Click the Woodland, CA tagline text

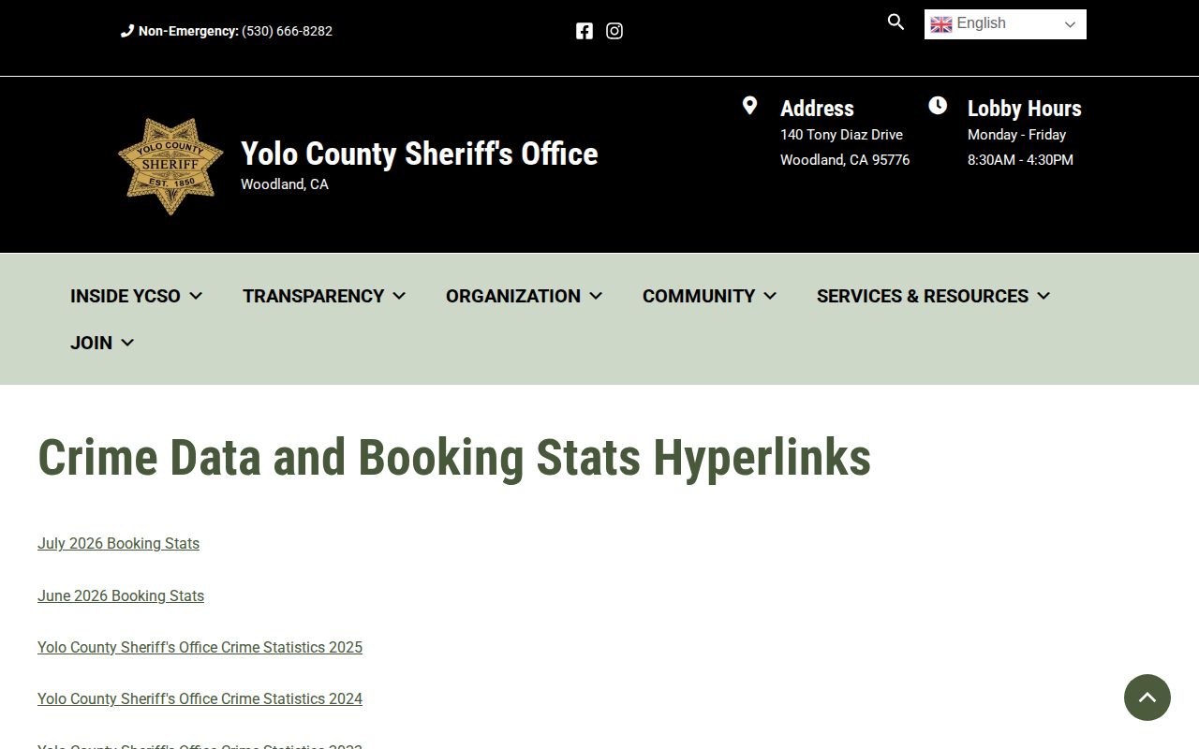point(285,184)
